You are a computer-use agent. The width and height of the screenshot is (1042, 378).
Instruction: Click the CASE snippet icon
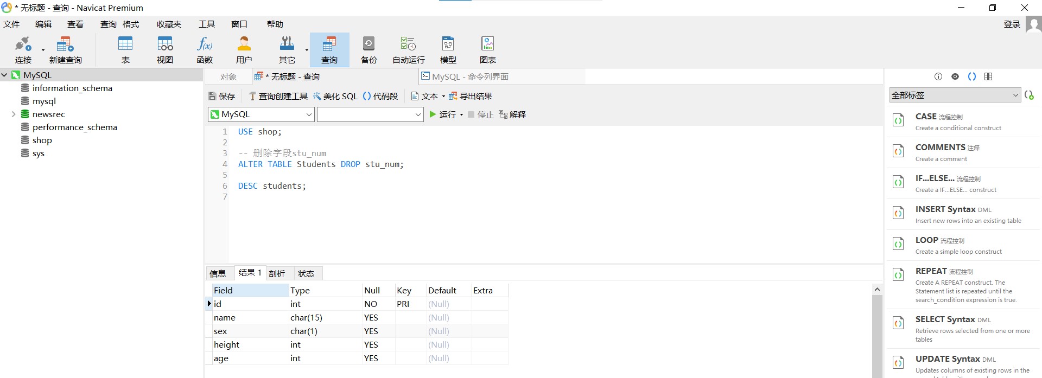tap(899, 120)
